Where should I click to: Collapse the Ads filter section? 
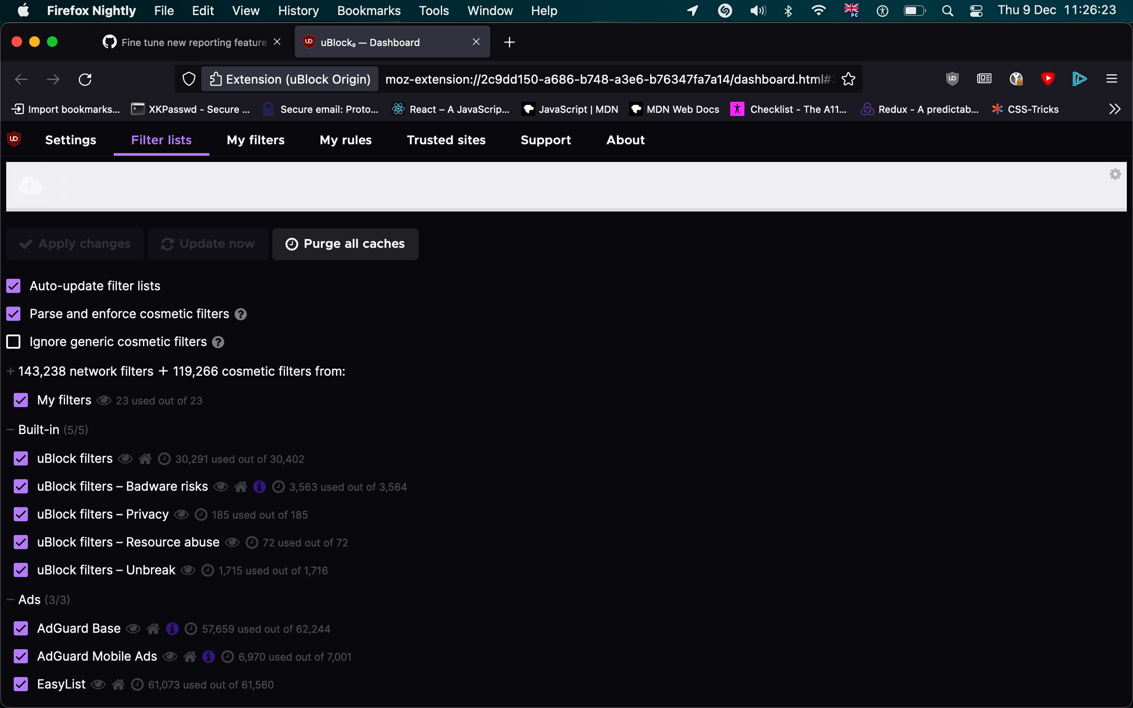click(x=10, y=599)
